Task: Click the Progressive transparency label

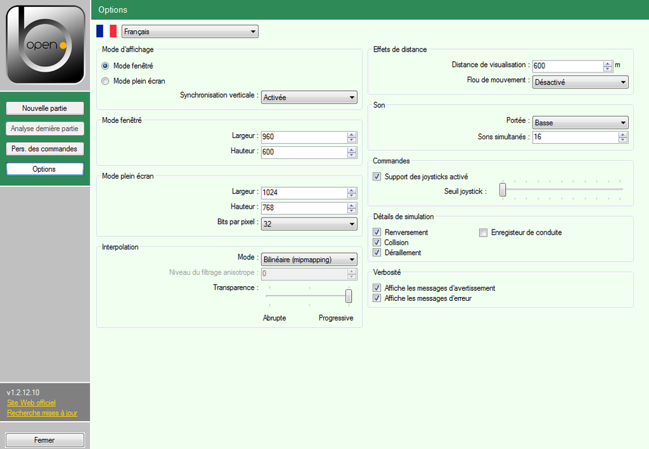Action: 336,318
